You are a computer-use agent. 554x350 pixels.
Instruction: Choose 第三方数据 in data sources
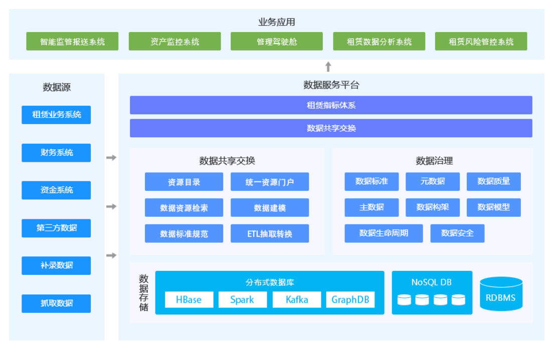(56, 228)
